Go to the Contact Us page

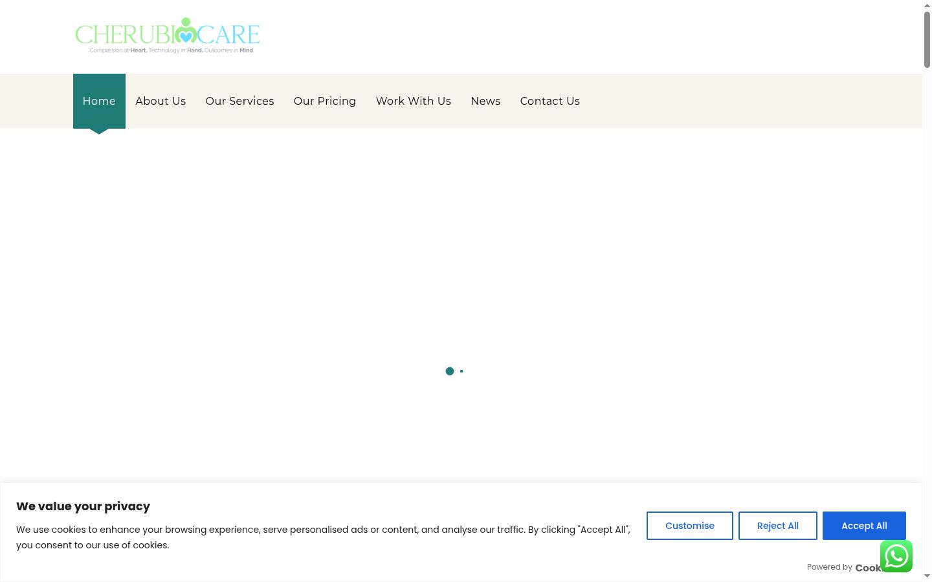point(550,102)
